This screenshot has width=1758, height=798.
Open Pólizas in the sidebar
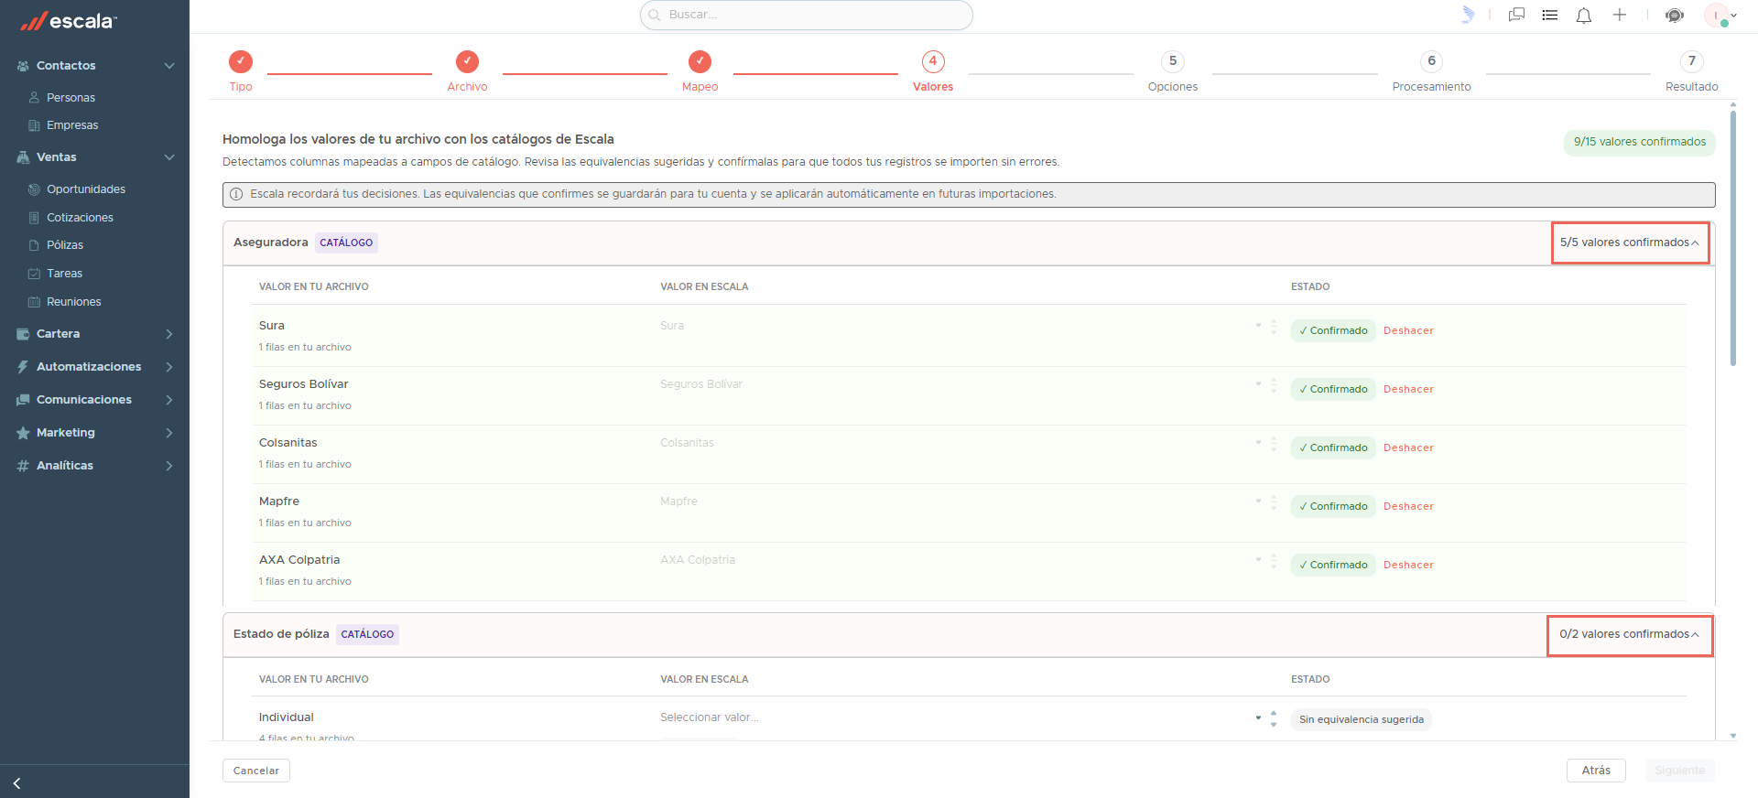(x=65, y=245)
